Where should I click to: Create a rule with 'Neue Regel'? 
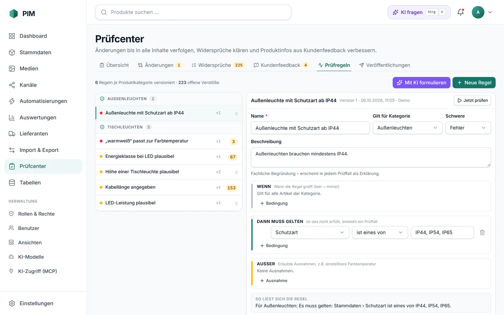(474, 83)
